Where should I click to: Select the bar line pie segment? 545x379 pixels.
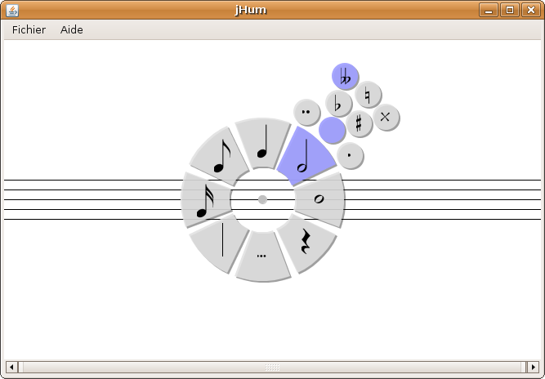220,243
